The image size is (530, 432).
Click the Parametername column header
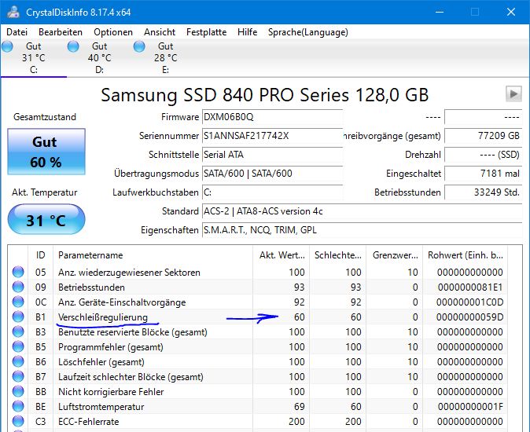[x=153, y=255]
